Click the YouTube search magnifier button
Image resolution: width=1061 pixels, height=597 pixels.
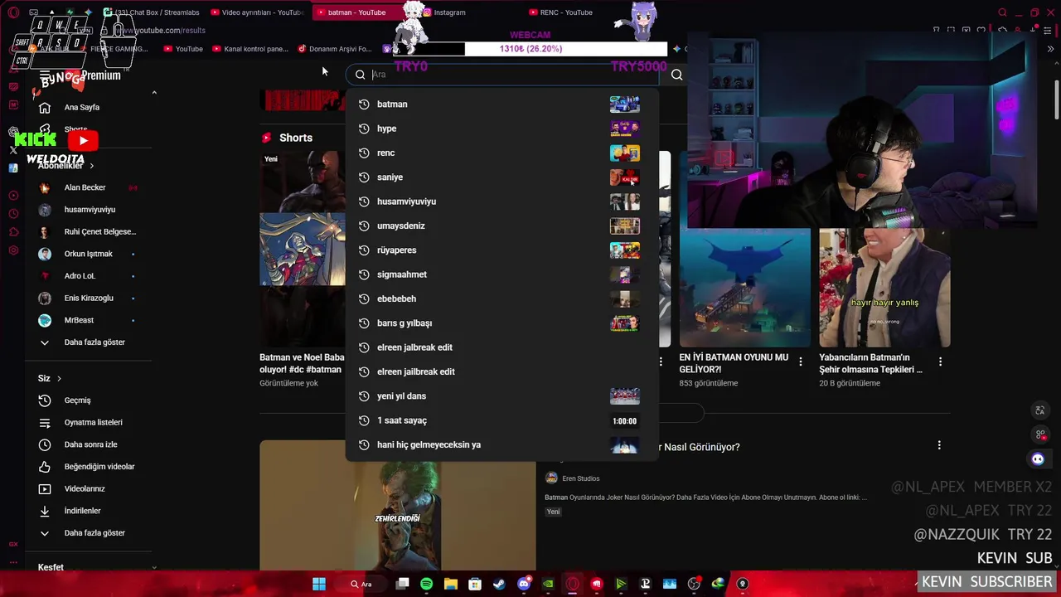coord(677,75)
